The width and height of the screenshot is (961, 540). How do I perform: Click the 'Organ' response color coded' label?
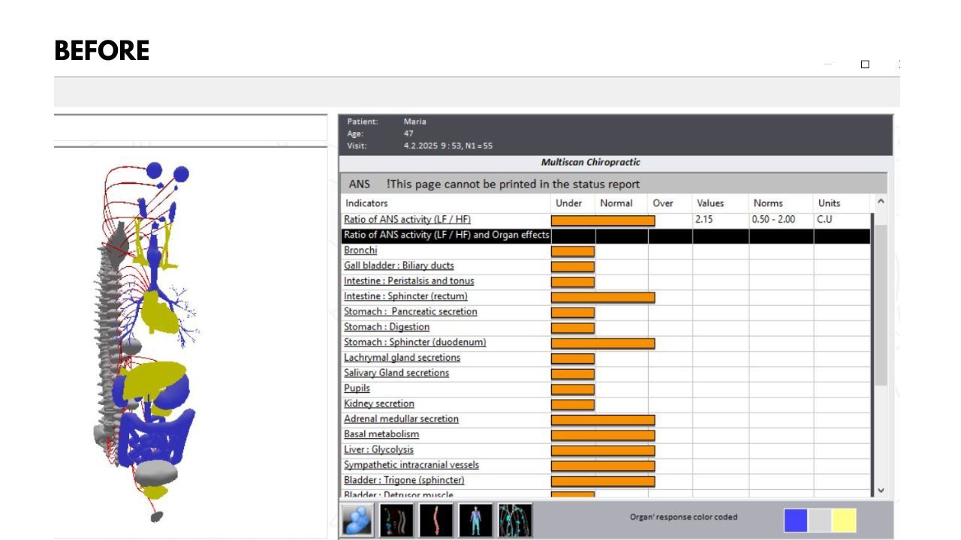[683, 517]
